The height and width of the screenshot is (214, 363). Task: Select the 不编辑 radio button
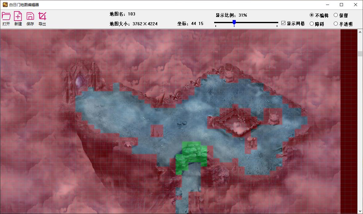312,15
